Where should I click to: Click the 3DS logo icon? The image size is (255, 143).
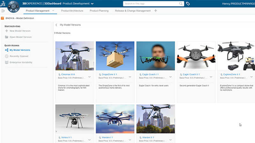3,3
